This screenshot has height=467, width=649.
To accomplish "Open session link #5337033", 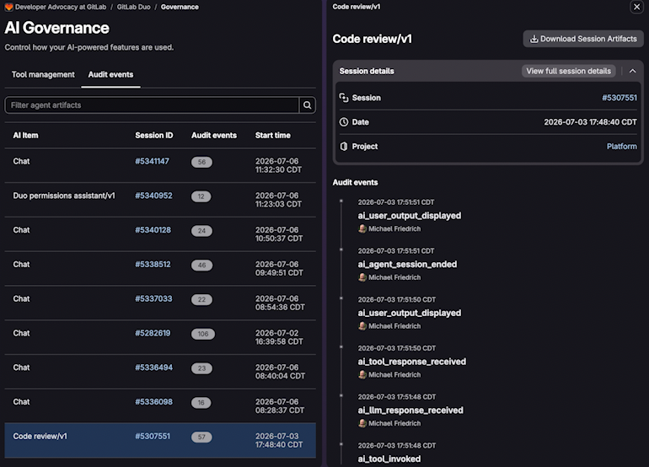I will [x=153, y=299].
